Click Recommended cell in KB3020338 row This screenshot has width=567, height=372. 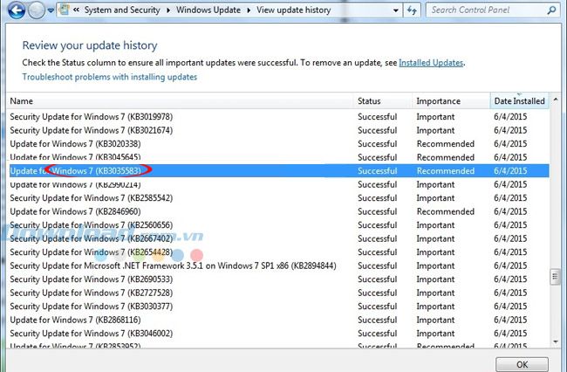tap(446, 144)
